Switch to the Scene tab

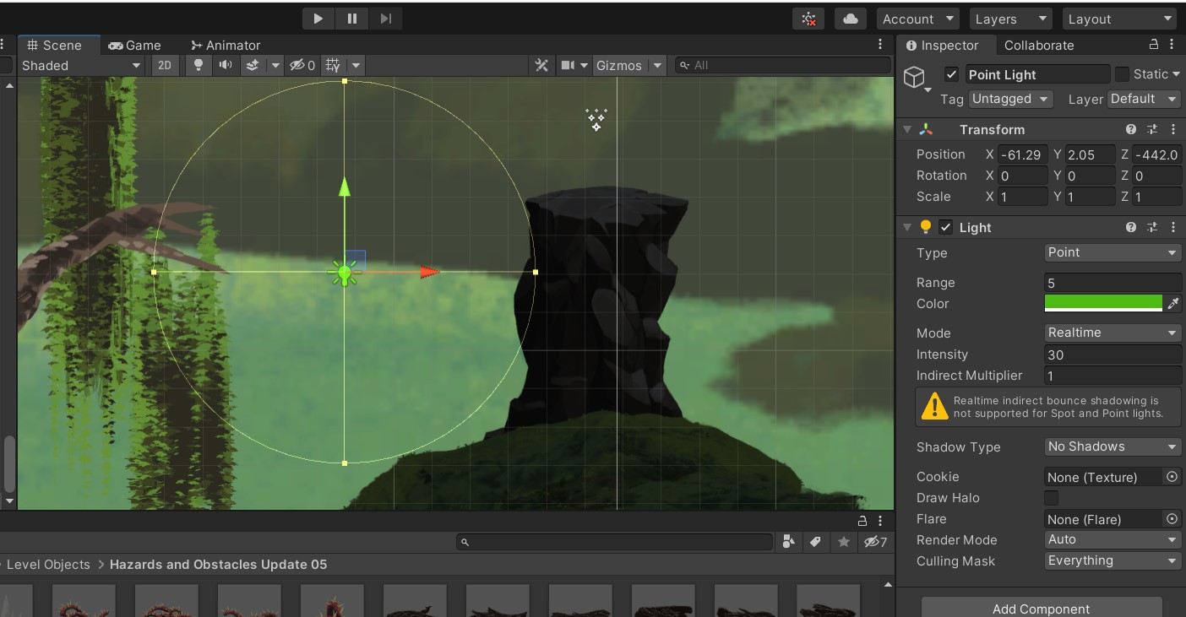tap(55, 46)
